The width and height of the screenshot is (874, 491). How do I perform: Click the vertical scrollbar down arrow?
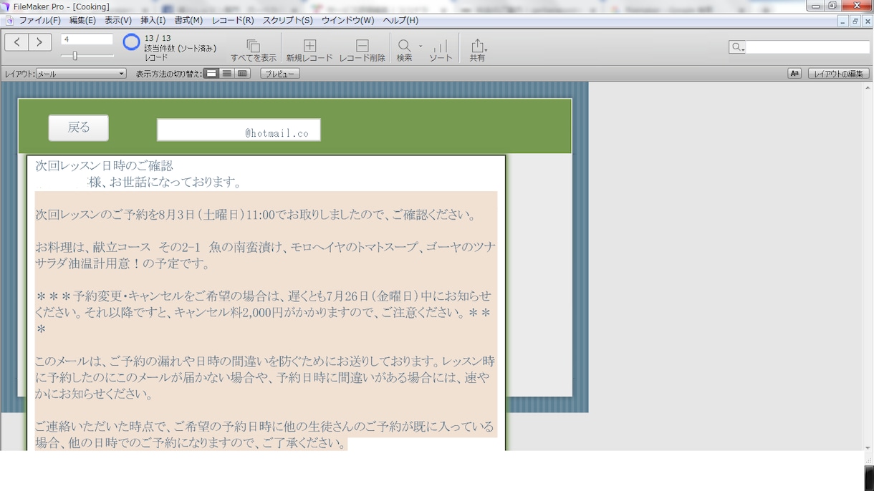click(x=868, y=447)
